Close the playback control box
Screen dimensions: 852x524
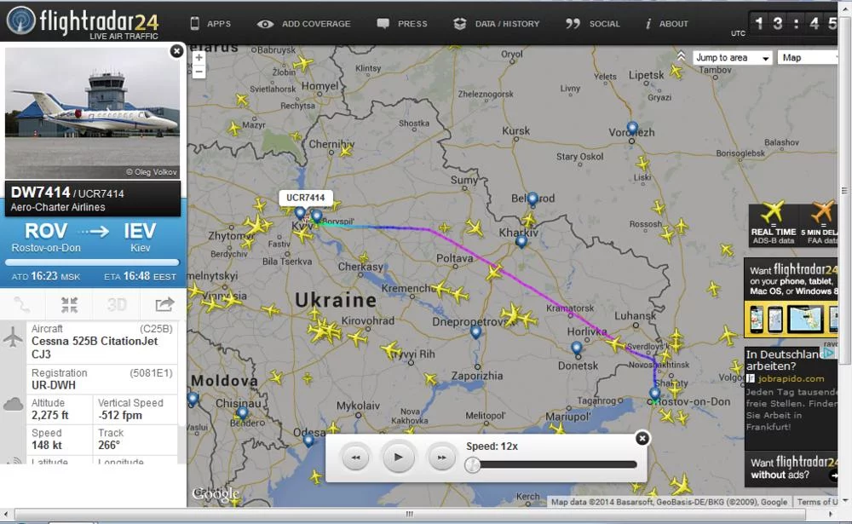[x=642, y=438]
